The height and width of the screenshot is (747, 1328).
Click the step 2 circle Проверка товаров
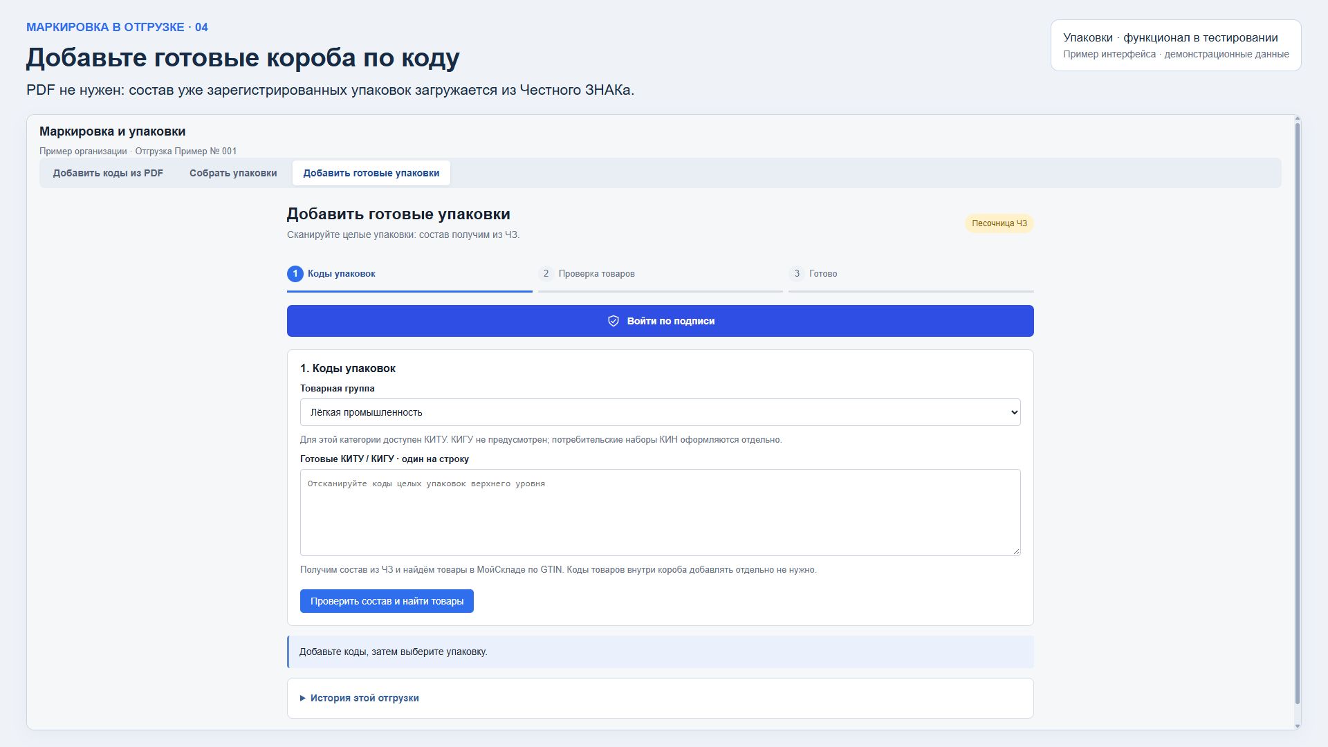click(x=546, y=274)
